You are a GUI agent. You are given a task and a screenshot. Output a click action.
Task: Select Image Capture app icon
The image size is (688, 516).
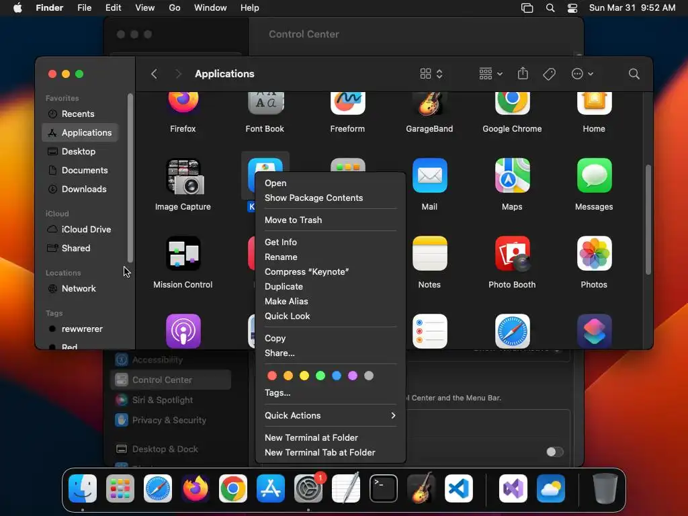pyautogui.click(x=183, y=176)
